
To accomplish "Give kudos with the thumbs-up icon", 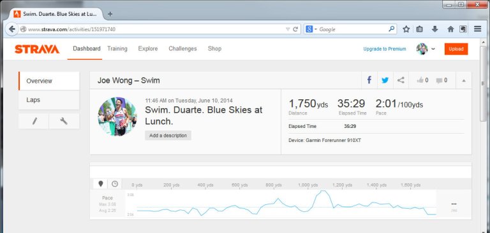I will coord(420,80).
